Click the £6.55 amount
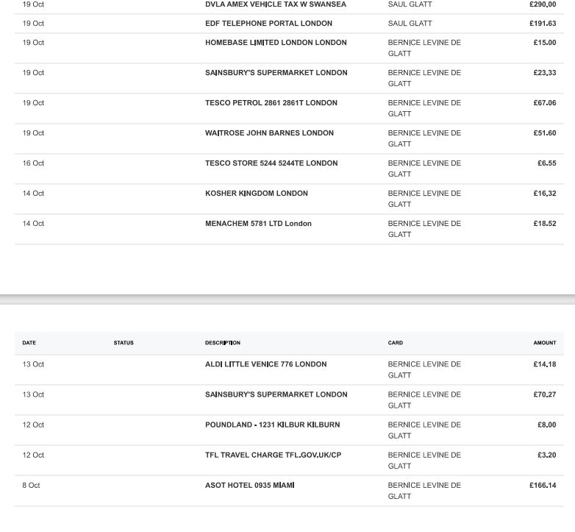This screenshot has height=532, width=575. click(x=547, y=163)
